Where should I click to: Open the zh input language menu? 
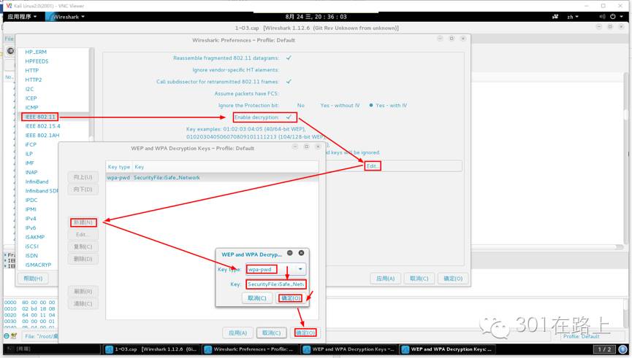572,17
